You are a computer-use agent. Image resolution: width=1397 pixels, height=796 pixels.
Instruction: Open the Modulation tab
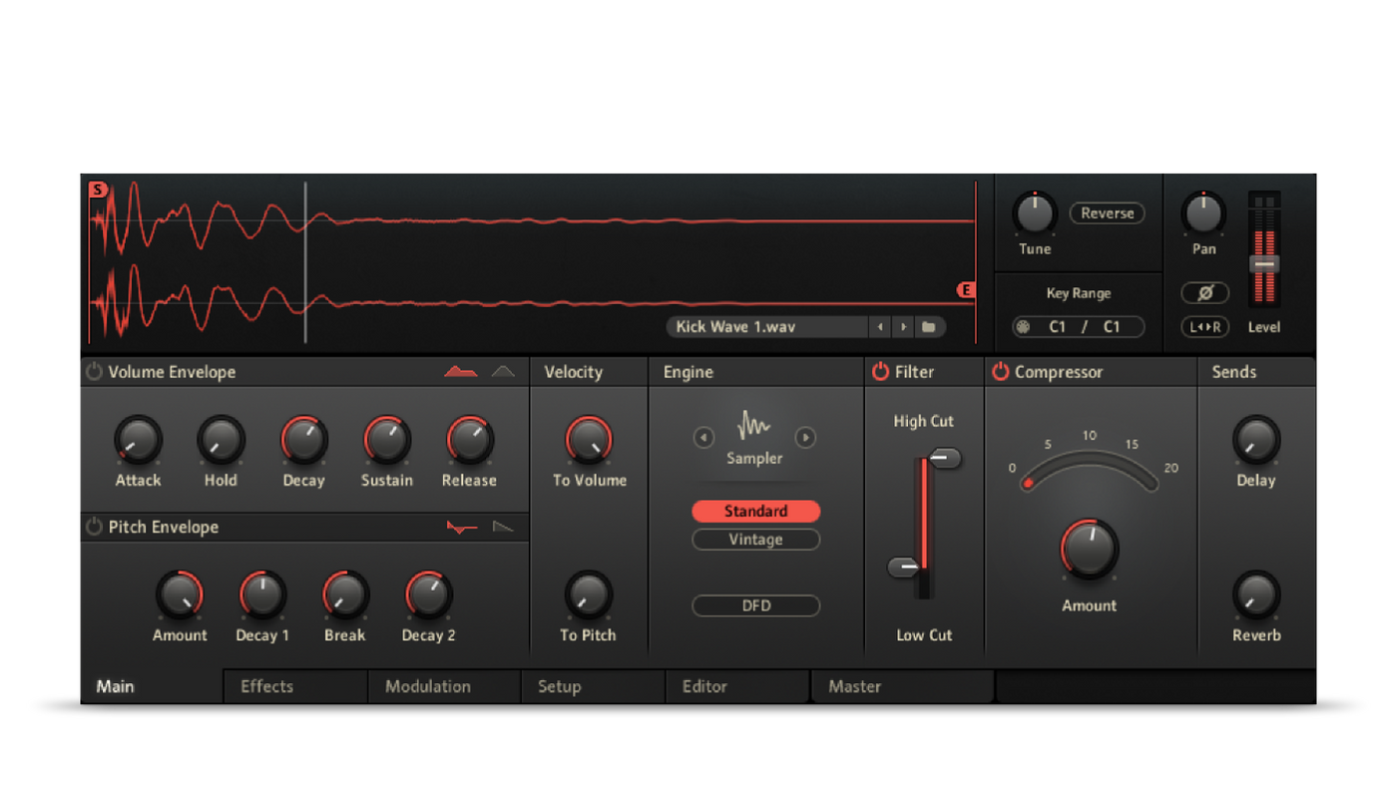pyautogui.click(x=445, y=686)
